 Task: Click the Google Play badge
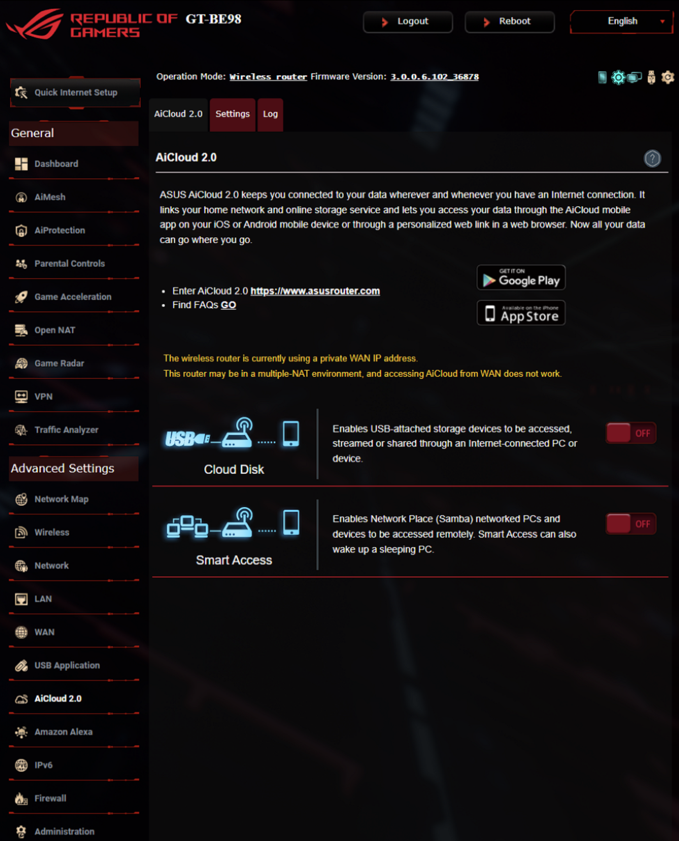[520, 277]
